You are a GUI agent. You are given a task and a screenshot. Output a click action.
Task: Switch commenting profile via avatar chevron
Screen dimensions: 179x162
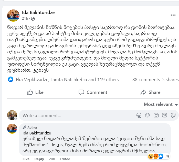click(16, 119)
